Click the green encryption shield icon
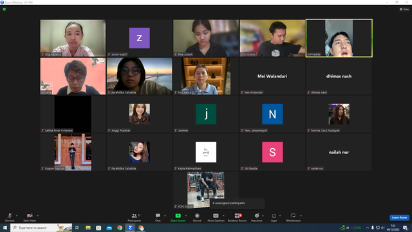Screen dimensions: 412x232 pyautogui.click(x=5, y=9)
